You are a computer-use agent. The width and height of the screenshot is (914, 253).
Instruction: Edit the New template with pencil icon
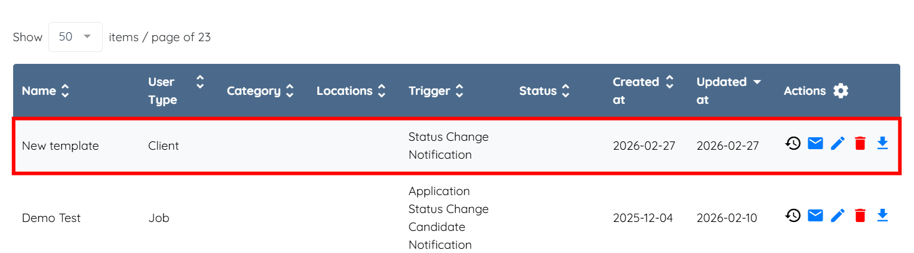click(x=838, y=143)
